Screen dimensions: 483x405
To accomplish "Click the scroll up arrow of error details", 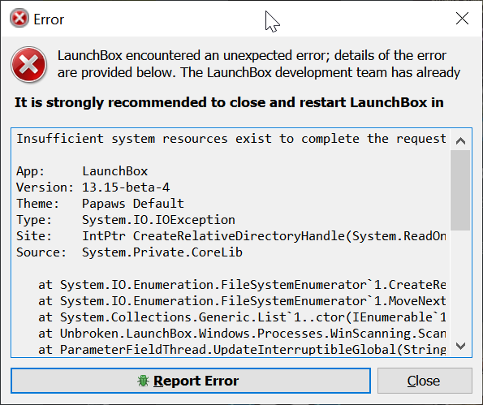I will (x=460, y=141).
